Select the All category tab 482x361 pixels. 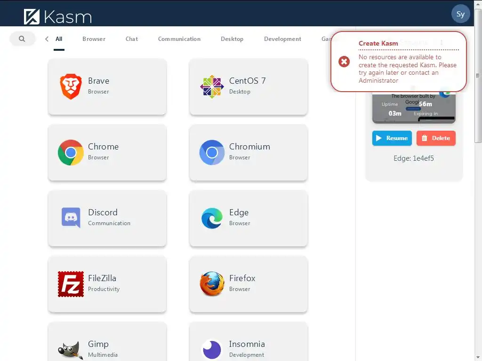click(x=59, y=39)
